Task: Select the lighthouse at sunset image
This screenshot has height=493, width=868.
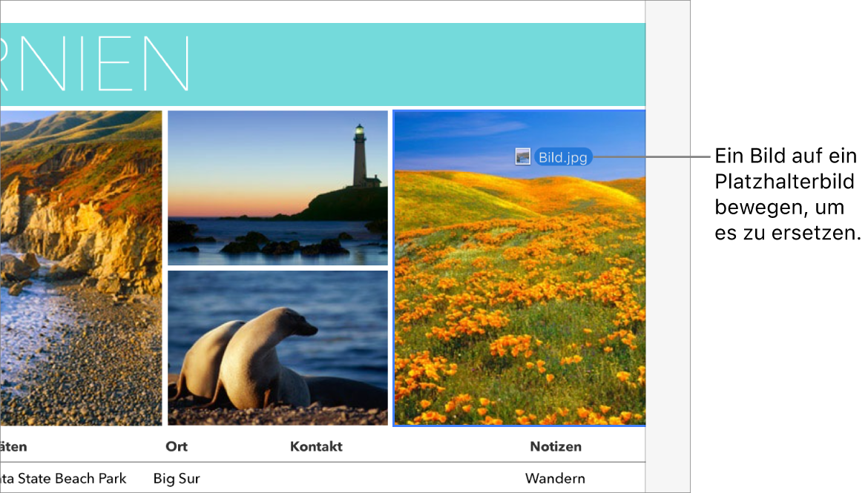Action: (x=277, y=188)
